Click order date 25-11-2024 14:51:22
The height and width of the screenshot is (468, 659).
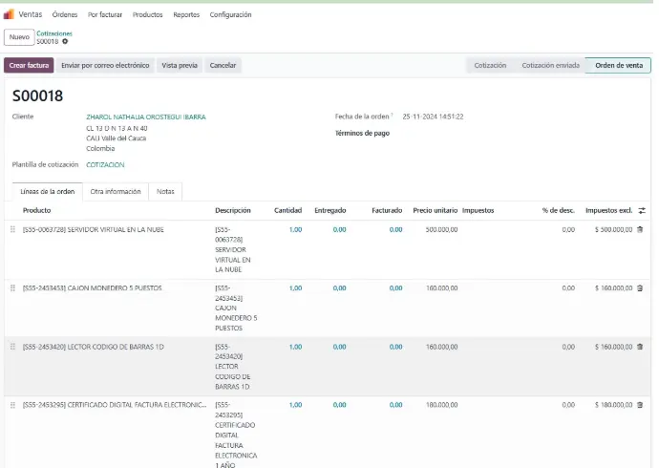tap(433, 117)
